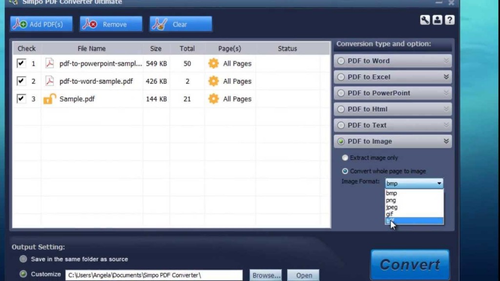Select file name pdf-to-powerpoint-sampl...
500x281 pixels.
[101, 63]
